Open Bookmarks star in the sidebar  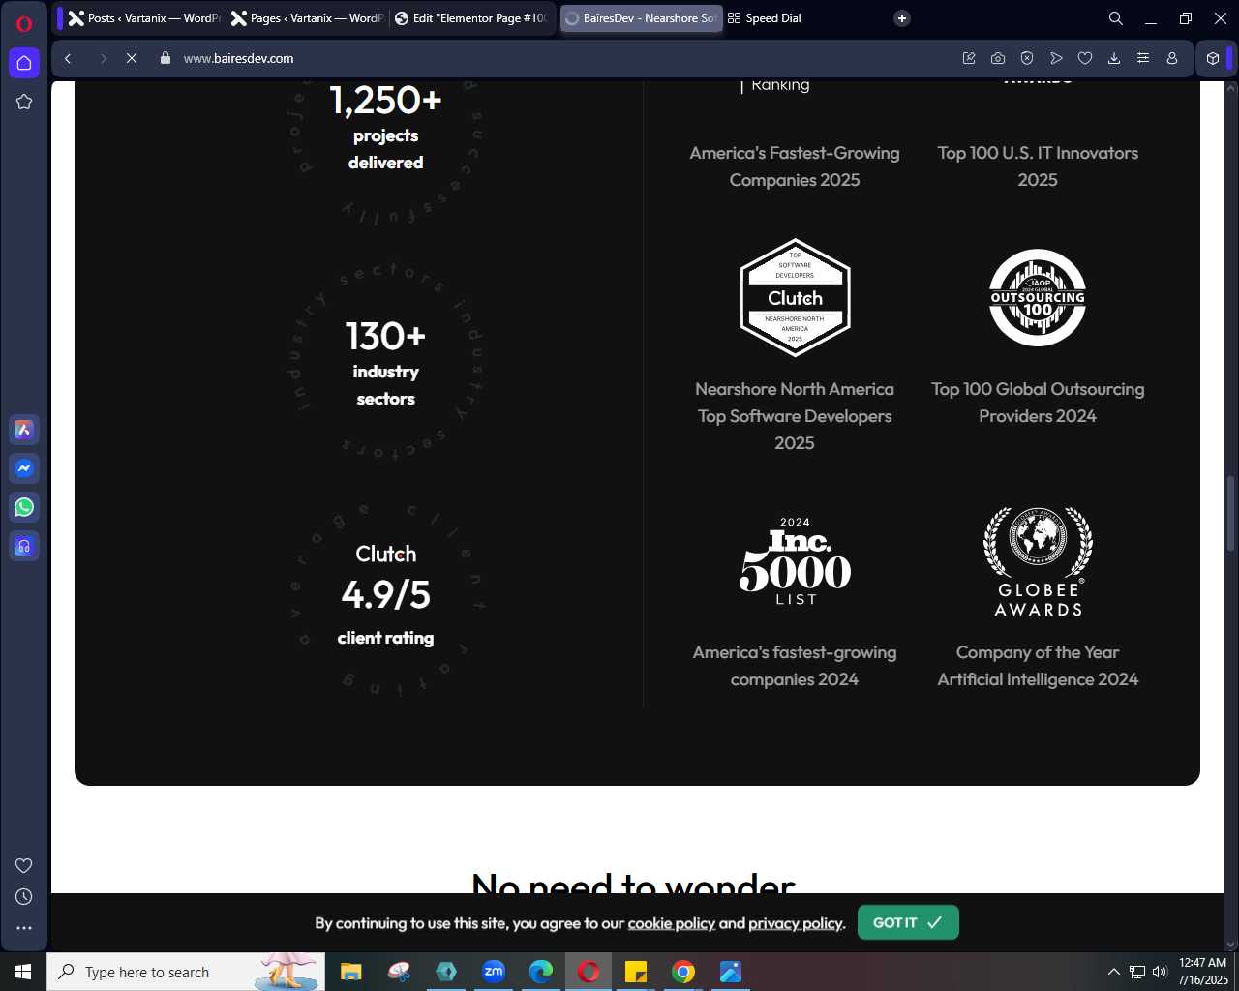click(x=24, y=102)
